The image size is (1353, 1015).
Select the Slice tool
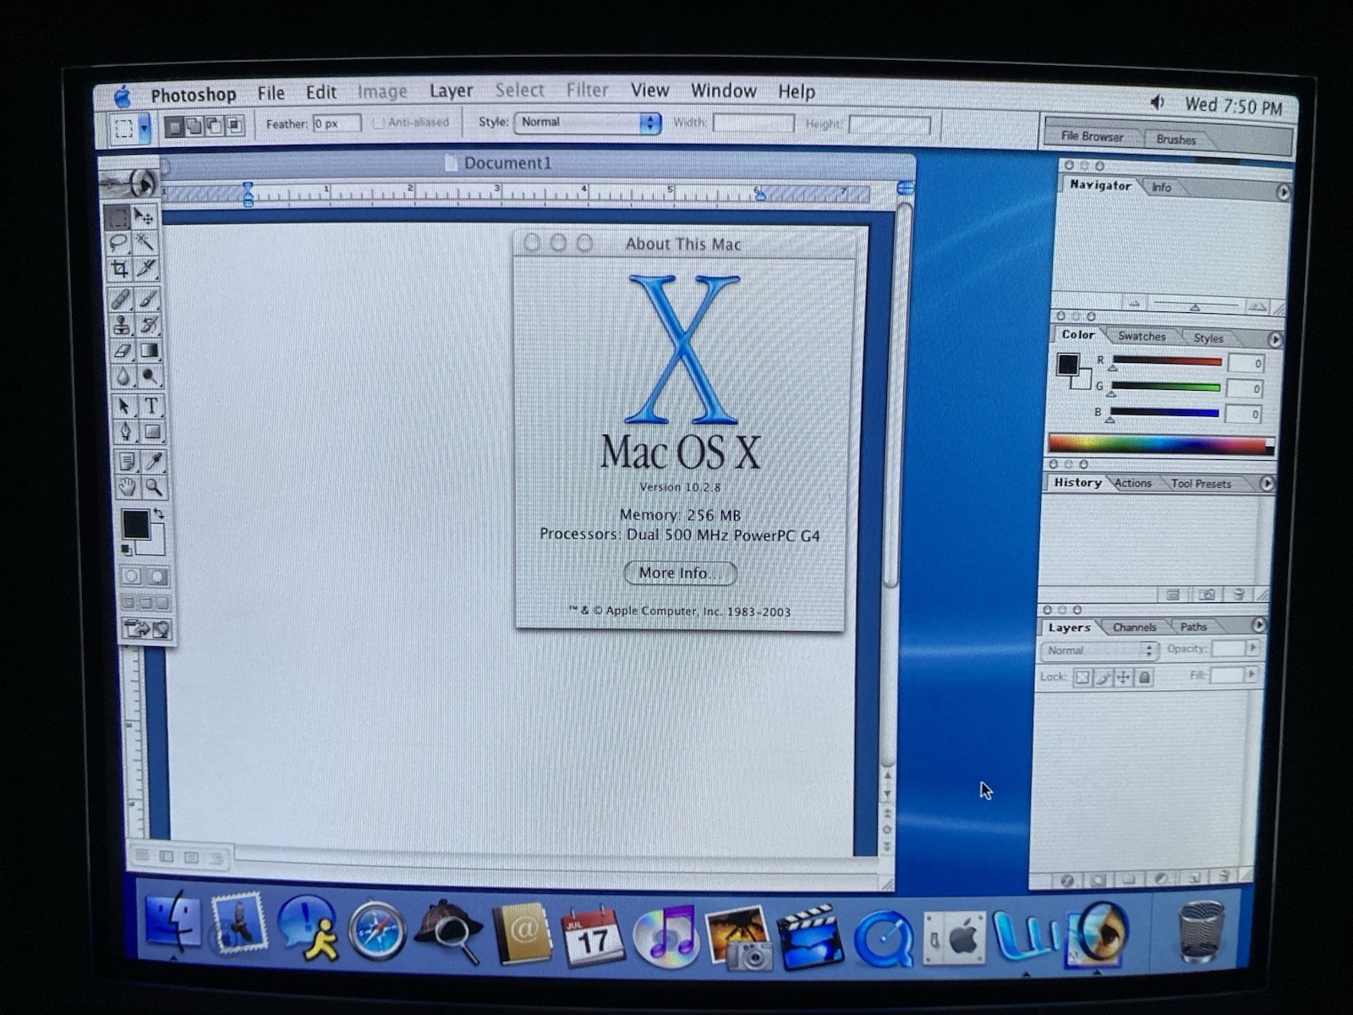tap(146, 269)
